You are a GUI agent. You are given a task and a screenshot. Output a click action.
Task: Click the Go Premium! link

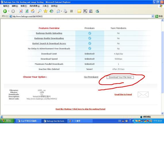(91, 77)
